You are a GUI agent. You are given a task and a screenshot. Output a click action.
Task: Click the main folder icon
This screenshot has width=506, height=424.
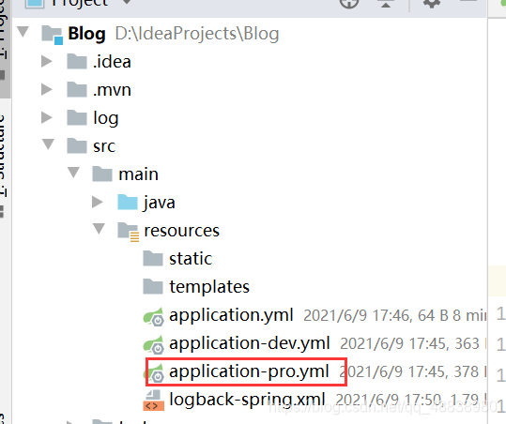click(x=102, y=174)
